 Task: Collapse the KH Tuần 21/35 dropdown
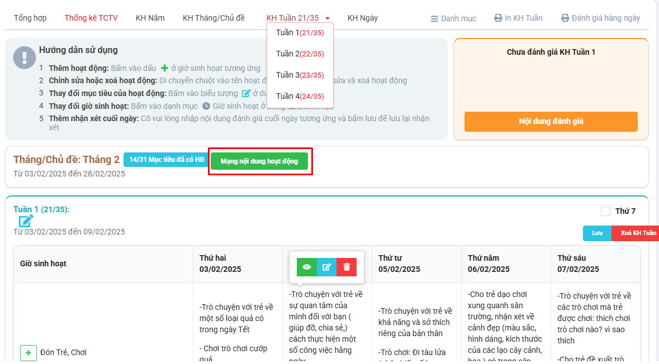pyautogui.click(x=298, y=18)
